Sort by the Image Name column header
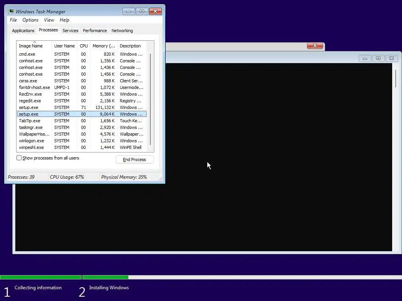This screenshot has width=402, height=301. click(34, 46)
